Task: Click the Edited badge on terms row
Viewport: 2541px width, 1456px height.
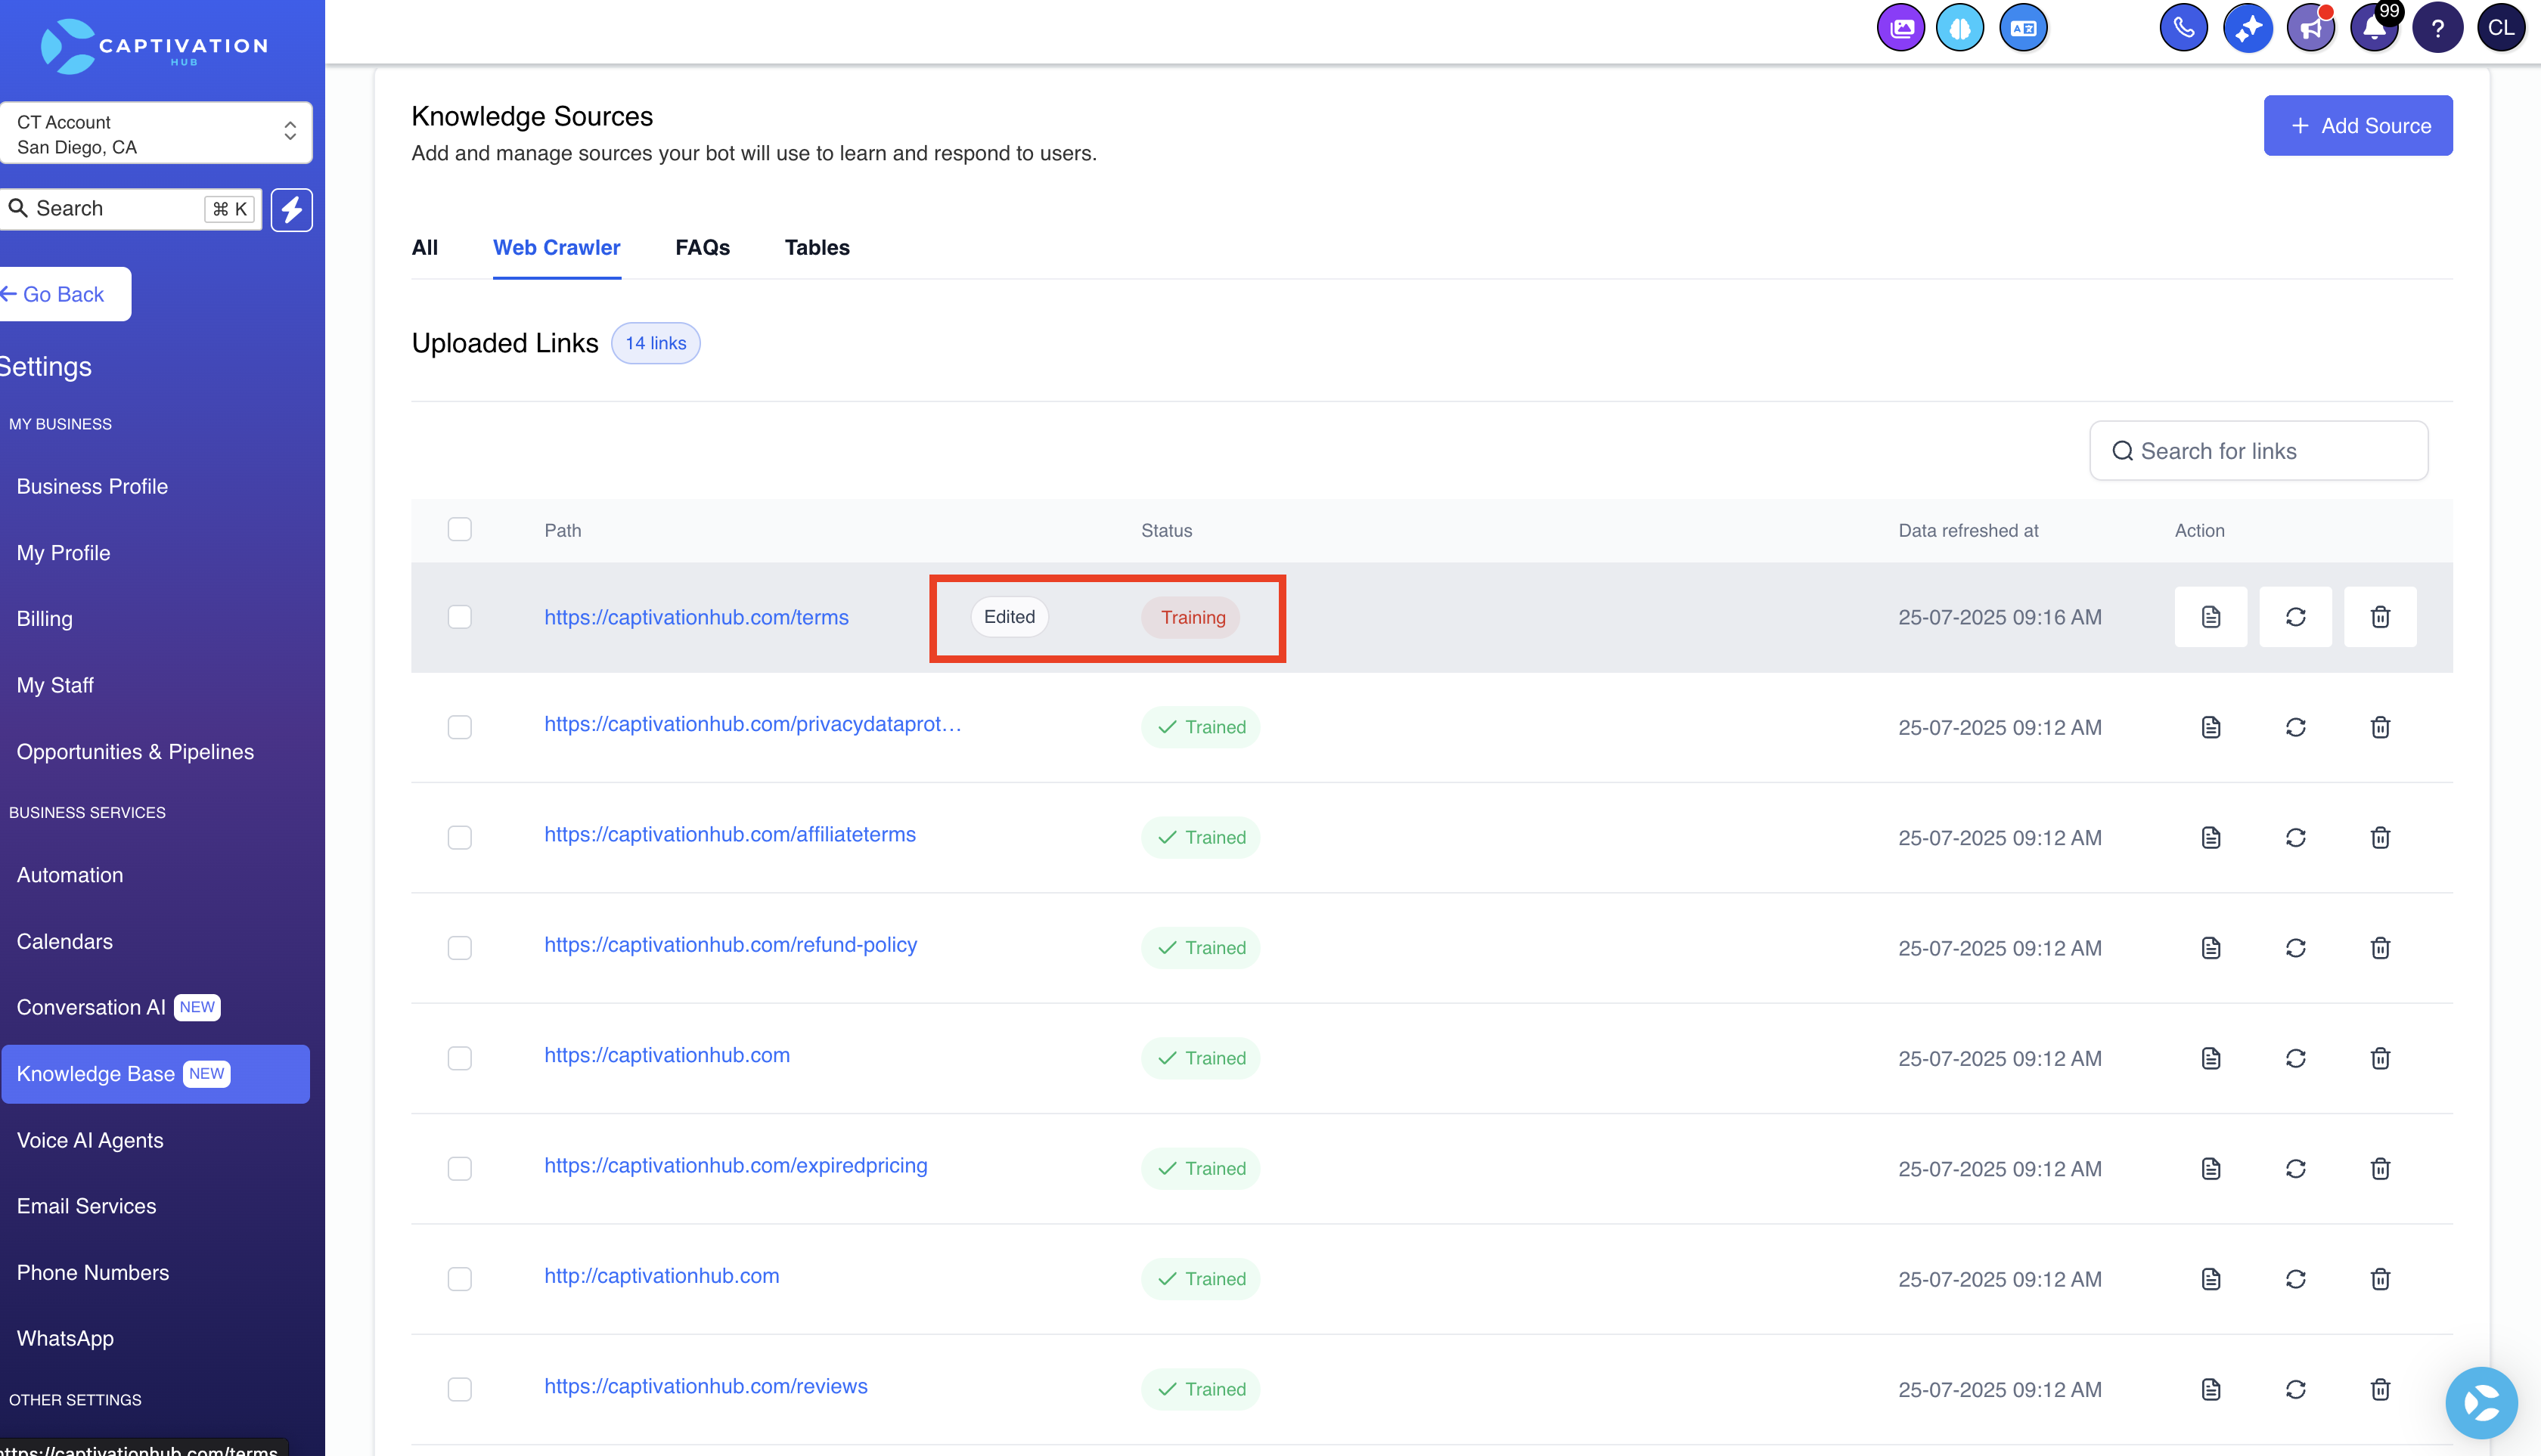Action: click(x=1008, y=617)
